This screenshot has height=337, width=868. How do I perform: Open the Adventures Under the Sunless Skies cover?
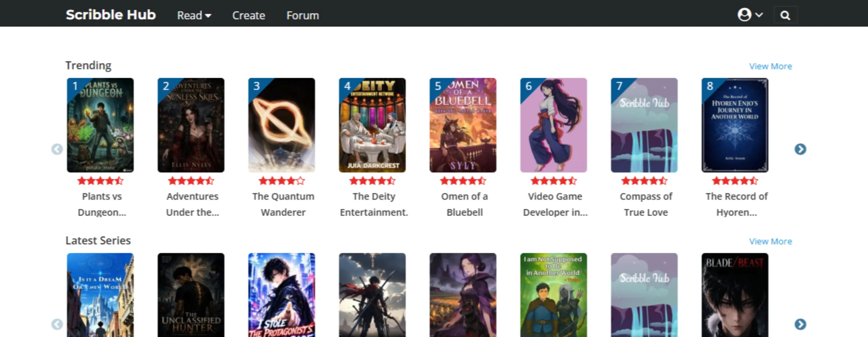click(191, 125)
